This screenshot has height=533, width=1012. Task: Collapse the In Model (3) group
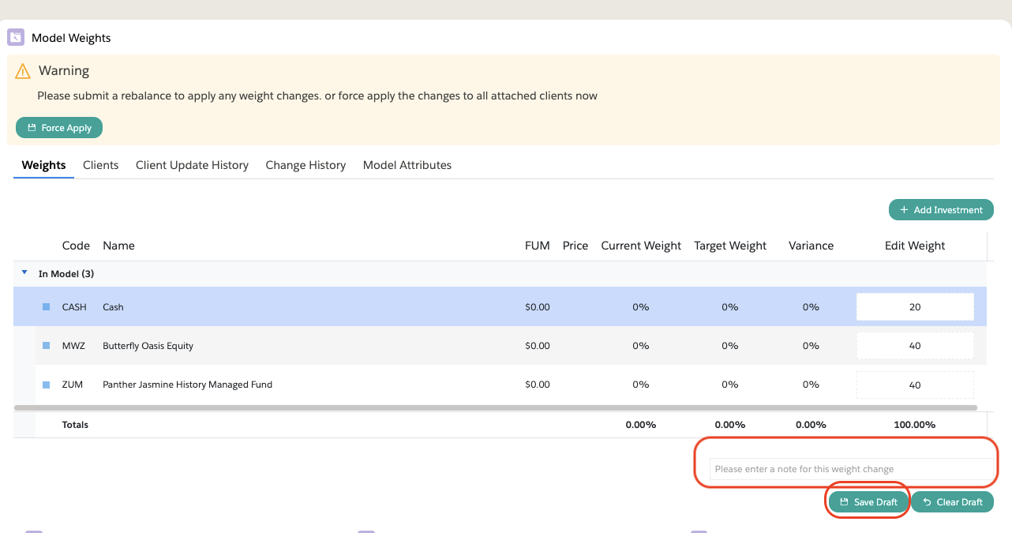24,272
